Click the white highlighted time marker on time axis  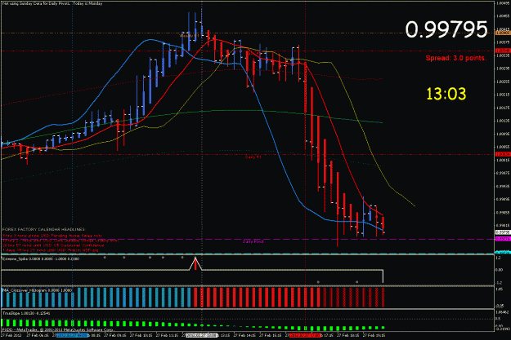(x=201, y=335)
